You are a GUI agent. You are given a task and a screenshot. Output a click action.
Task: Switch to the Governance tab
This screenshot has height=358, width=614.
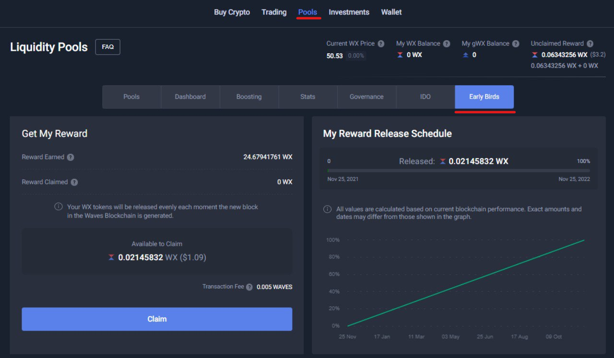point(366,97)
